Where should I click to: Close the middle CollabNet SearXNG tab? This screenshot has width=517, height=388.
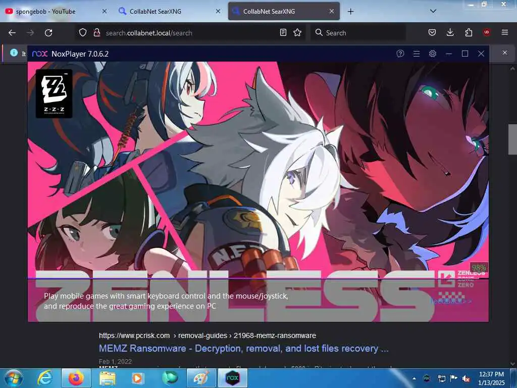point(218,11)
